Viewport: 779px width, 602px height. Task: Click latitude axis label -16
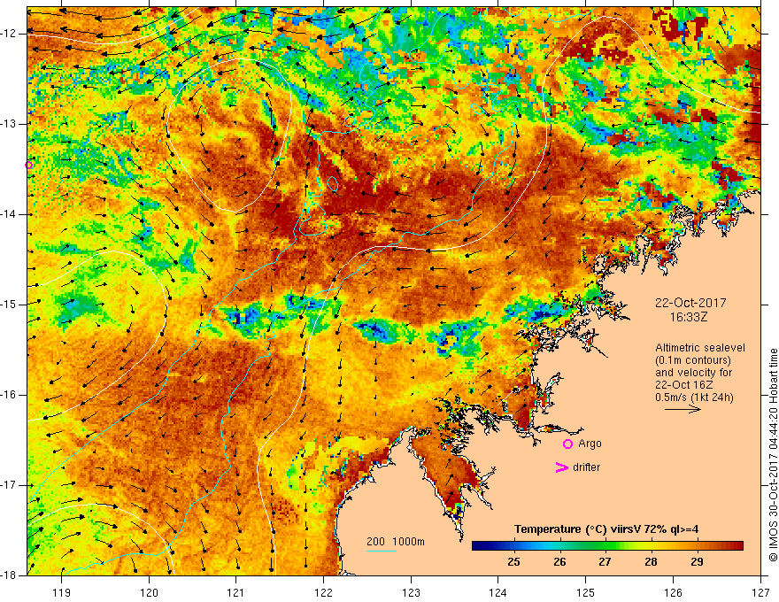point(10,395)
